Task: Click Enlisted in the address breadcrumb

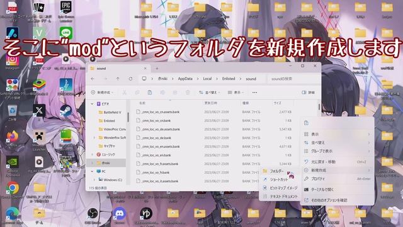Action: coord(229,79)
